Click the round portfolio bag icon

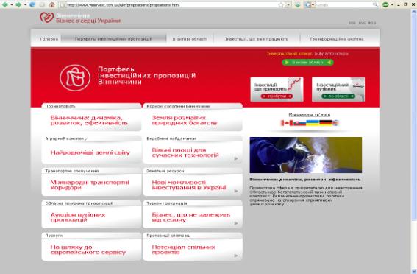[75, 78]
